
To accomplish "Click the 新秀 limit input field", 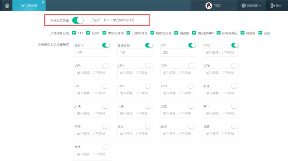I will [x=221, y=93].
